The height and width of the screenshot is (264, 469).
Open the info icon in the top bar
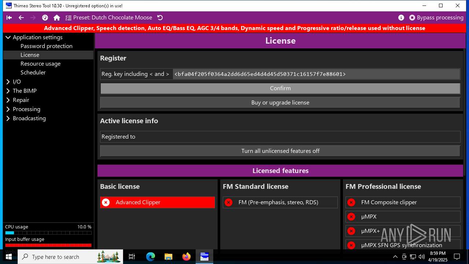[x=401, y=18]
